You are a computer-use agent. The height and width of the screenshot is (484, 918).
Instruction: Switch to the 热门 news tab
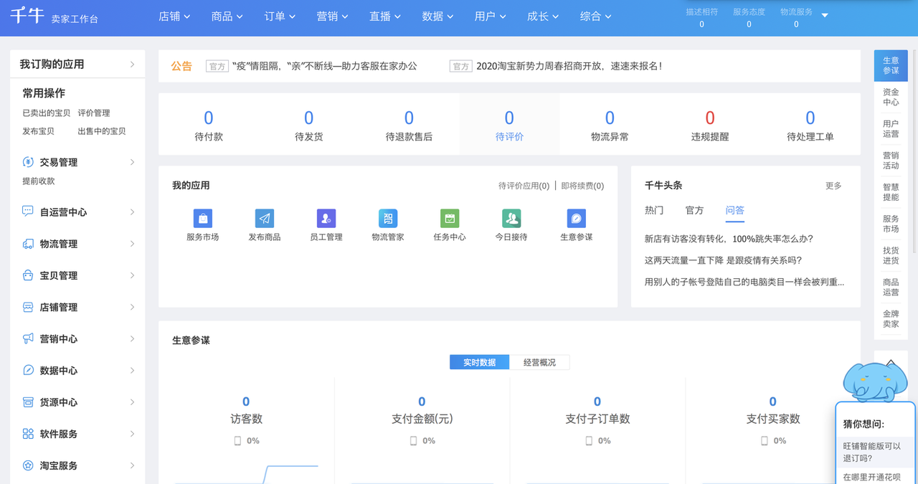(x=654, y=210)
